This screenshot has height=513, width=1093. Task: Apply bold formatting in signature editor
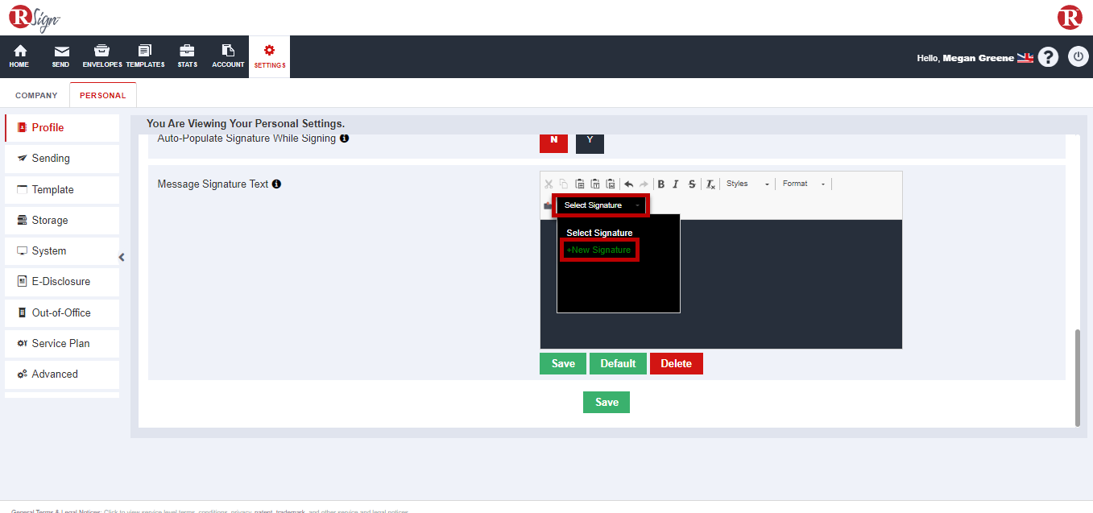point(661,184)
